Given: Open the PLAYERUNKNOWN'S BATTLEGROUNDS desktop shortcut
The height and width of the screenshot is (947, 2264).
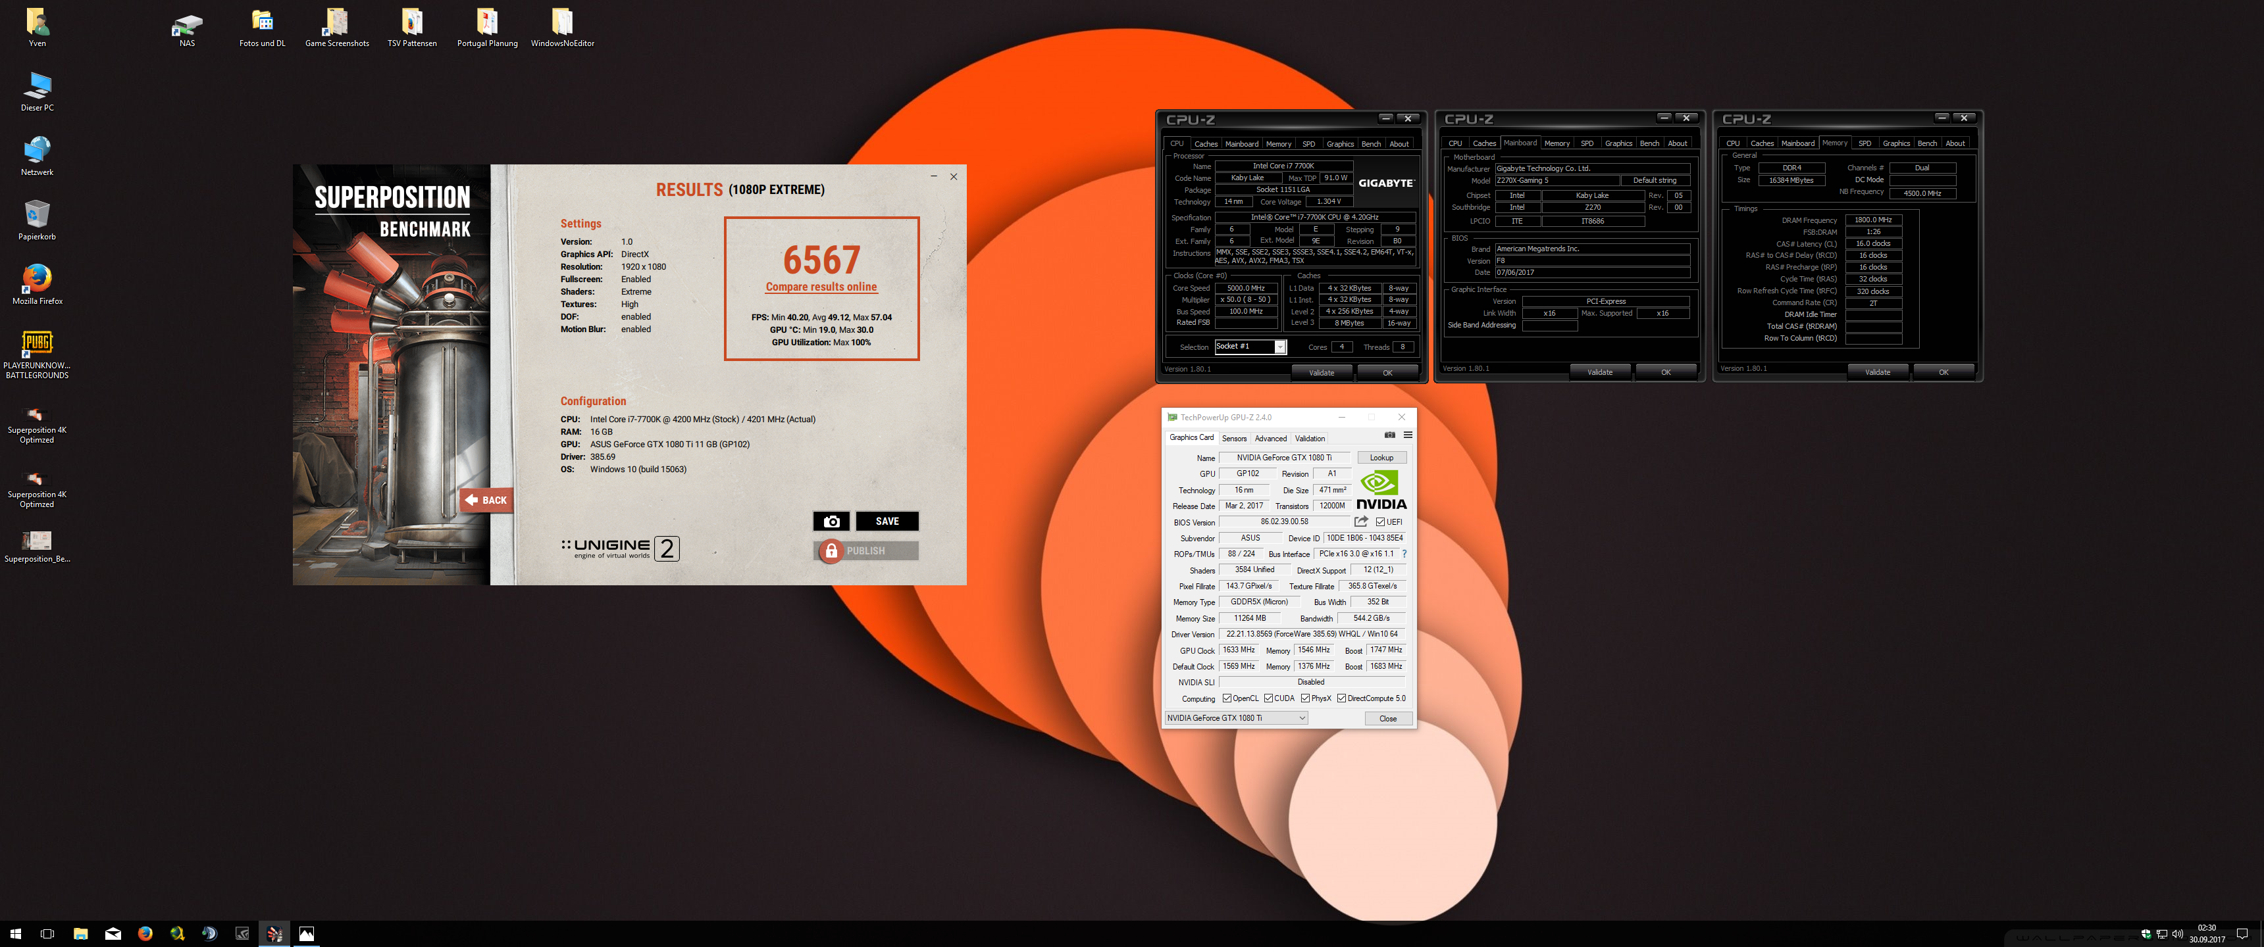Looking at the screenshot, I should click(37, 355).
